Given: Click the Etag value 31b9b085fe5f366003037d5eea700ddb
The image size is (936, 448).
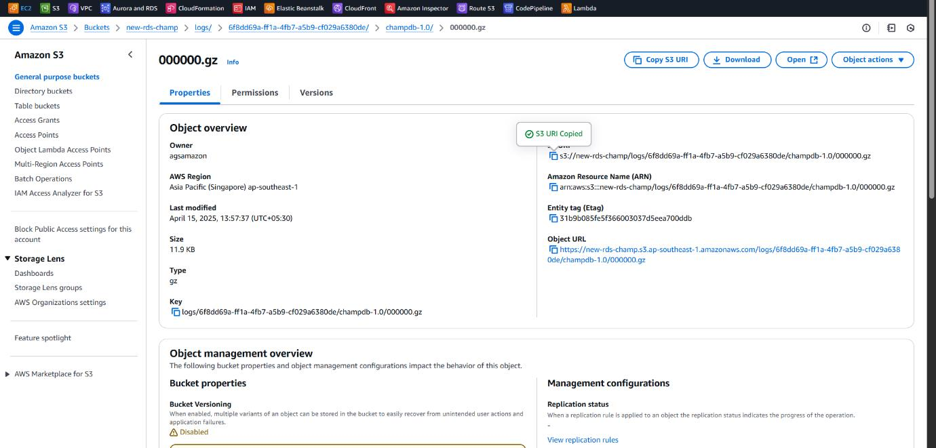Looking at the screenshot, I should coord(625,218).
